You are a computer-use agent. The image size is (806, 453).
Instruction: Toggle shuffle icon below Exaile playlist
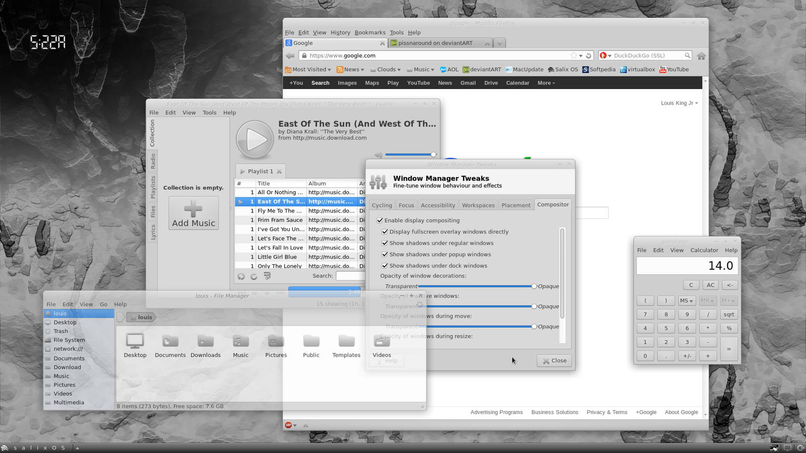[241, 276]
